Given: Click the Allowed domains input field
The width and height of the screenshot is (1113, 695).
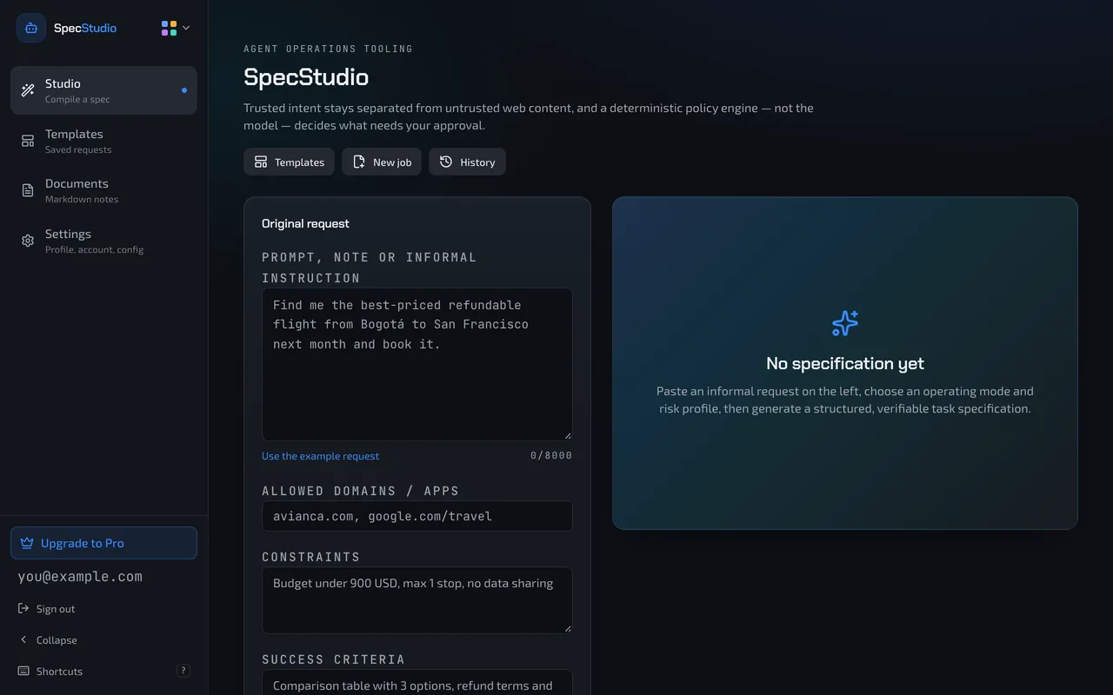Looking at the screenshot, I should [417, 516].
